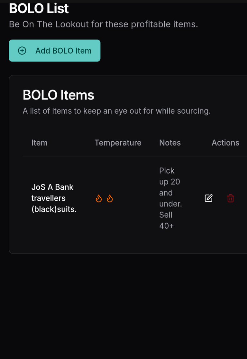Edit the JoS A Bank suits entry
This screenshot has height=359, width=247.
click(x=208, y=198)
